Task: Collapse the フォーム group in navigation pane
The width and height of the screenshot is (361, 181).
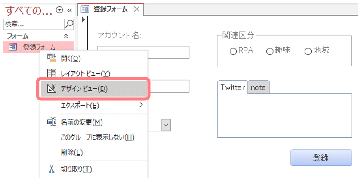Action: point(66,36)
